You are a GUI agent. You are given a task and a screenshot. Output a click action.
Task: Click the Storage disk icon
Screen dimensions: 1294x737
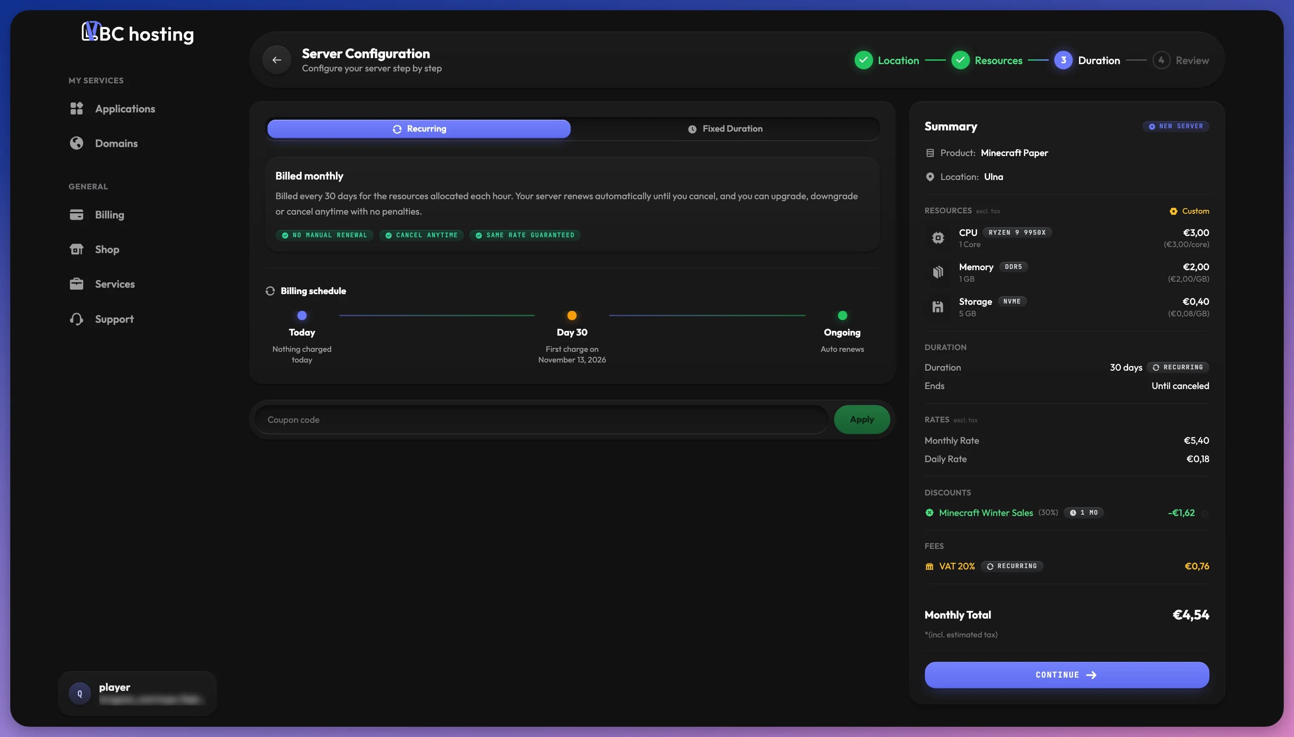(x=938, y=307)
